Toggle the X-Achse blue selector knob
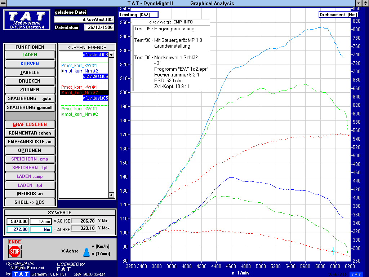The image size is (369, 277). tap(86, 252)
